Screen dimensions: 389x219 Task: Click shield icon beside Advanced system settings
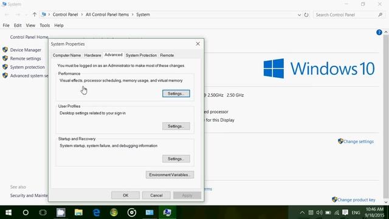coord(5,75)
